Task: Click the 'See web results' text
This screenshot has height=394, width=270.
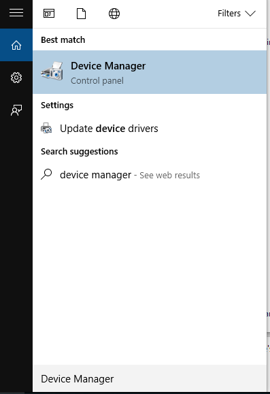Action: (x=169, y=175)
